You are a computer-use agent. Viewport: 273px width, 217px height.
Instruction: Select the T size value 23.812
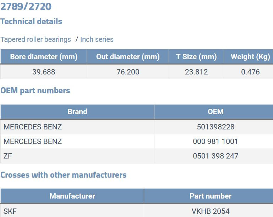tap(196, 72)
